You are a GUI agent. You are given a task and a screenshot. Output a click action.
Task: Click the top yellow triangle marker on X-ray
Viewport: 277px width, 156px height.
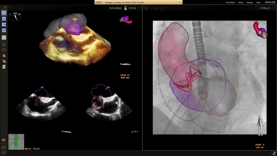[200, 75]
